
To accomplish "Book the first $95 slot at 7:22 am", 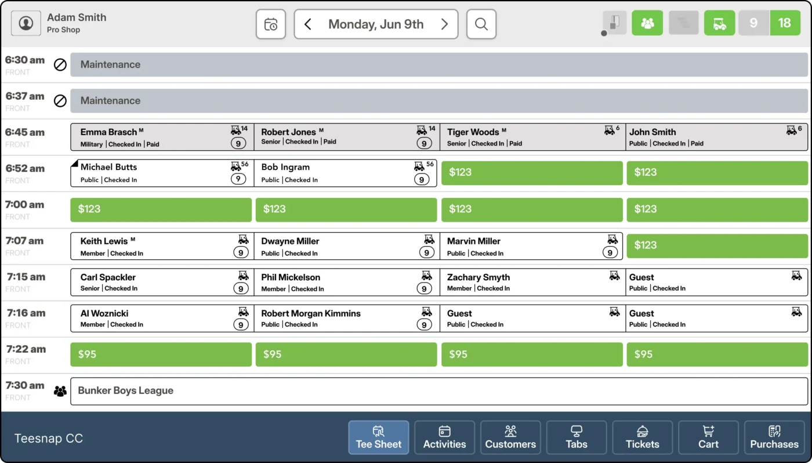I will [x=161, y=355].
